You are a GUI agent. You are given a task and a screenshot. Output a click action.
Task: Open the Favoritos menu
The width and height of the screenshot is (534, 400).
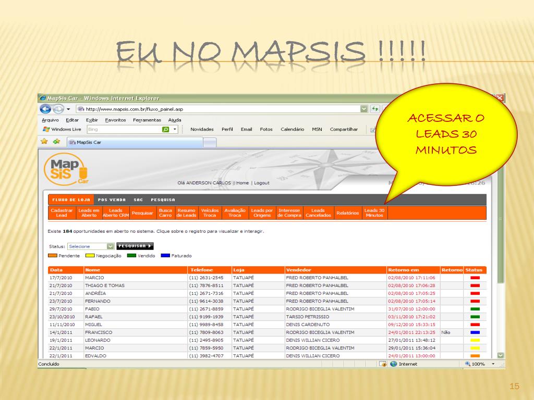pos(115,120)
